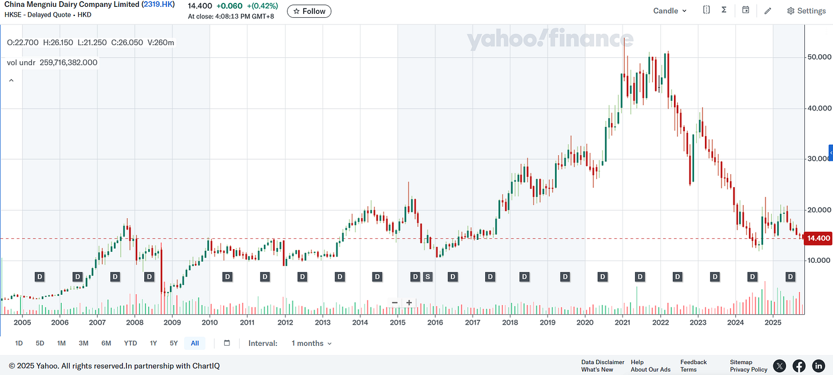Open the Privacy Policy link
Viewport: 833px width, 375px height.
748,370
